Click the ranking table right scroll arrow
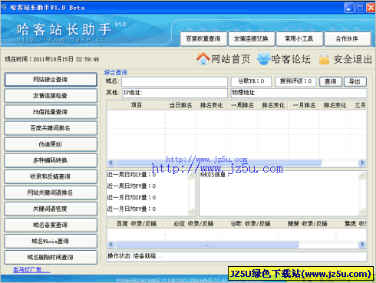376x283 pixels. click(x=362, y=163)
